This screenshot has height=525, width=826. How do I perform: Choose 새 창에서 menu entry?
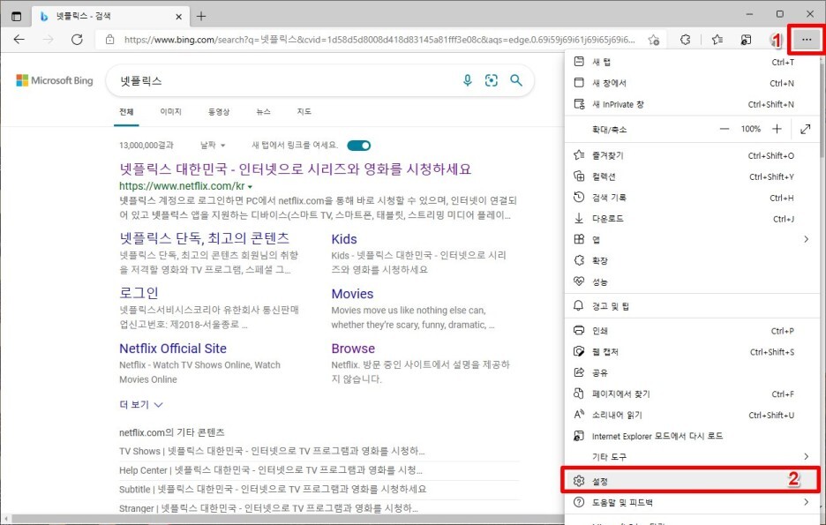coord(692,83)
